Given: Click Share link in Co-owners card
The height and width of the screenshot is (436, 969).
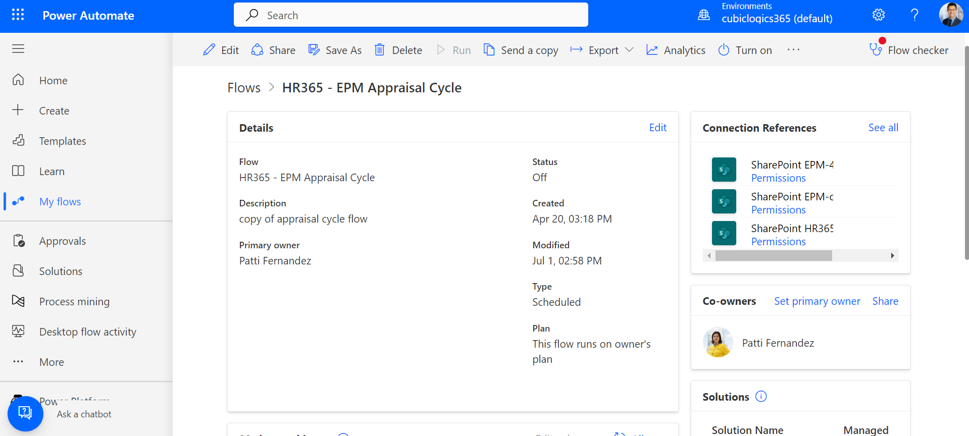Looking at the screenshot, I should coord(885,301).
